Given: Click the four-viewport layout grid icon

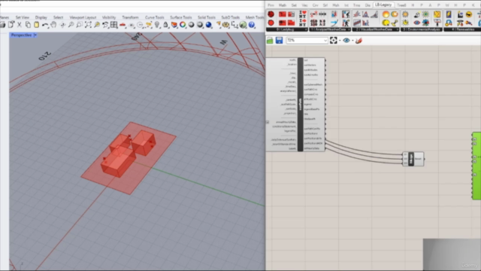Looking at the screenshot, I should (113, 25).
